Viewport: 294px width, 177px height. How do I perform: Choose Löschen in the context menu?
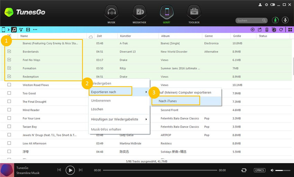coord(119,109)
